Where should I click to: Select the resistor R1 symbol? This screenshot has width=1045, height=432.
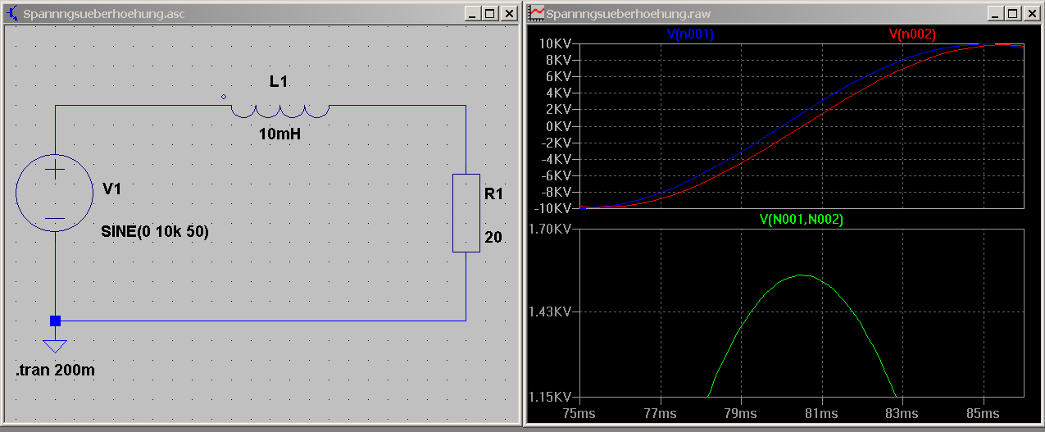point(466,212)
